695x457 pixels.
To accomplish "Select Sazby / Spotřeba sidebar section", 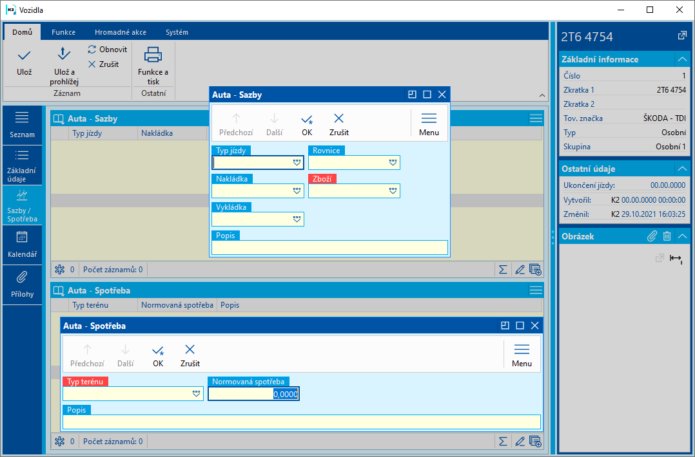I will (x=22, y=206).
